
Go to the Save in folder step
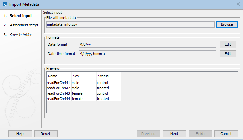(x=21, y=35)
